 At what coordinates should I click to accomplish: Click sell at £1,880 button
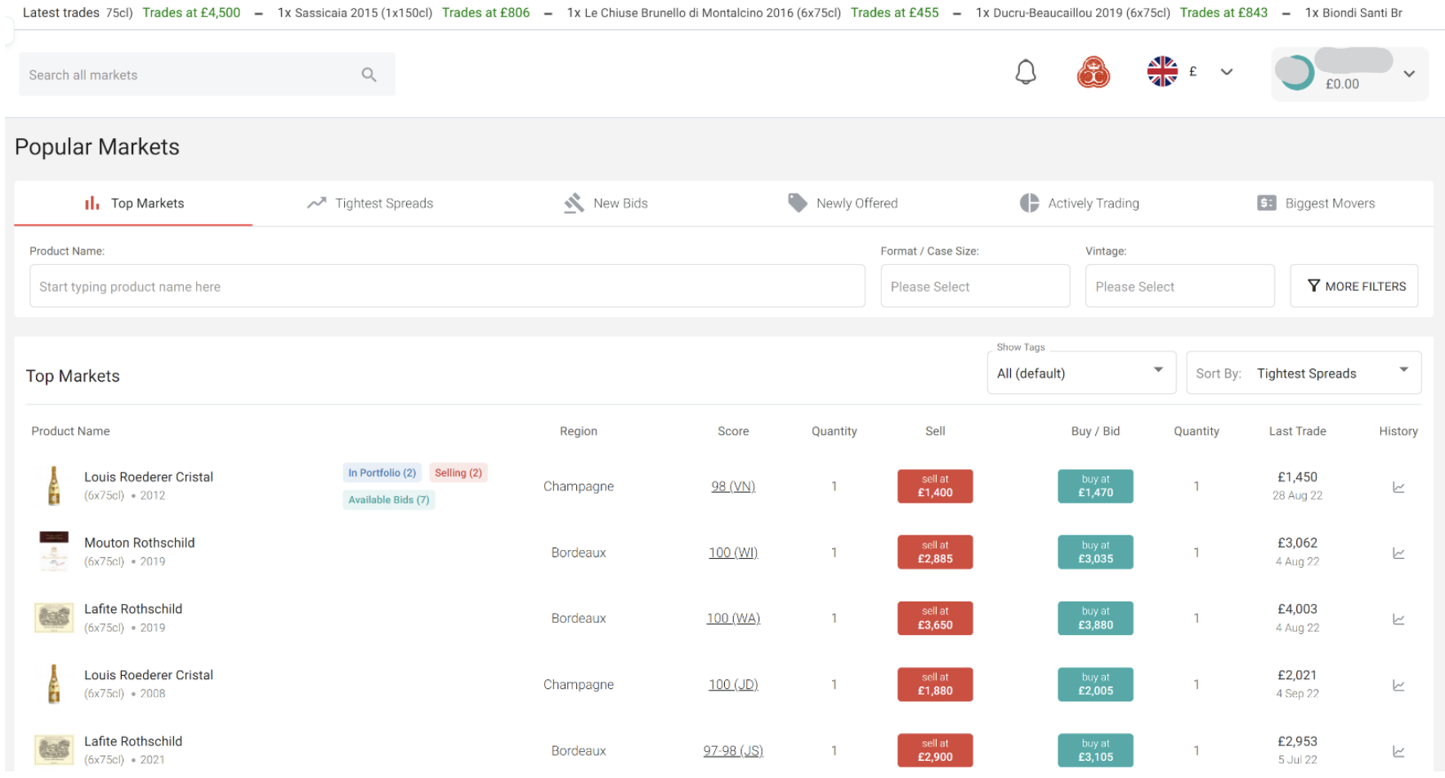click(x=935, y=685)
